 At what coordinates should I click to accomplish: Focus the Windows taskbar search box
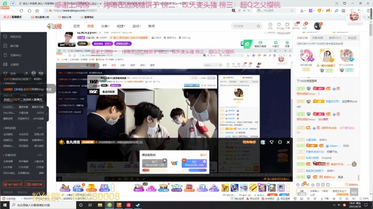click(x=43, y=205)
